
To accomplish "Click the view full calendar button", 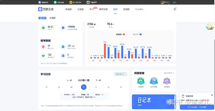I will coord(121,74).
